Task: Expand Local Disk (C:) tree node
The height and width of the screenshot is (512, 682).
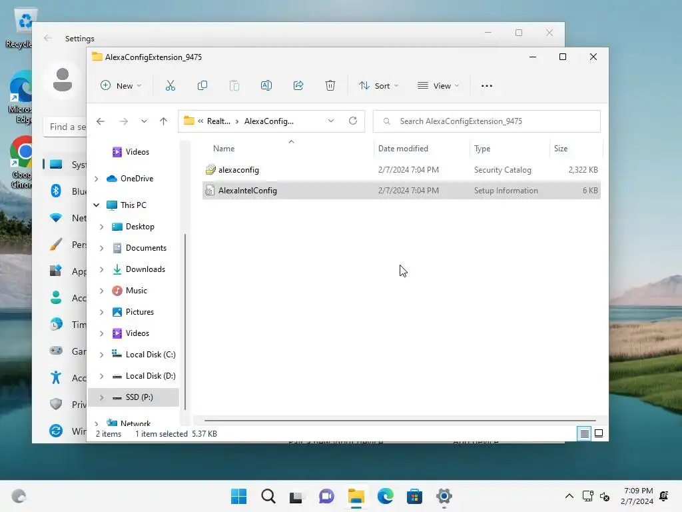Action: (101, 355)
